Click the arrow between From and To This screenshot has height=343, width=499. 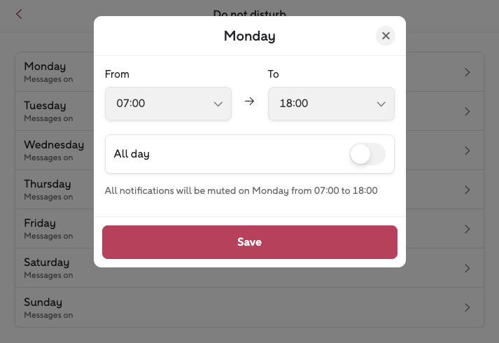(x=249, y=101)
